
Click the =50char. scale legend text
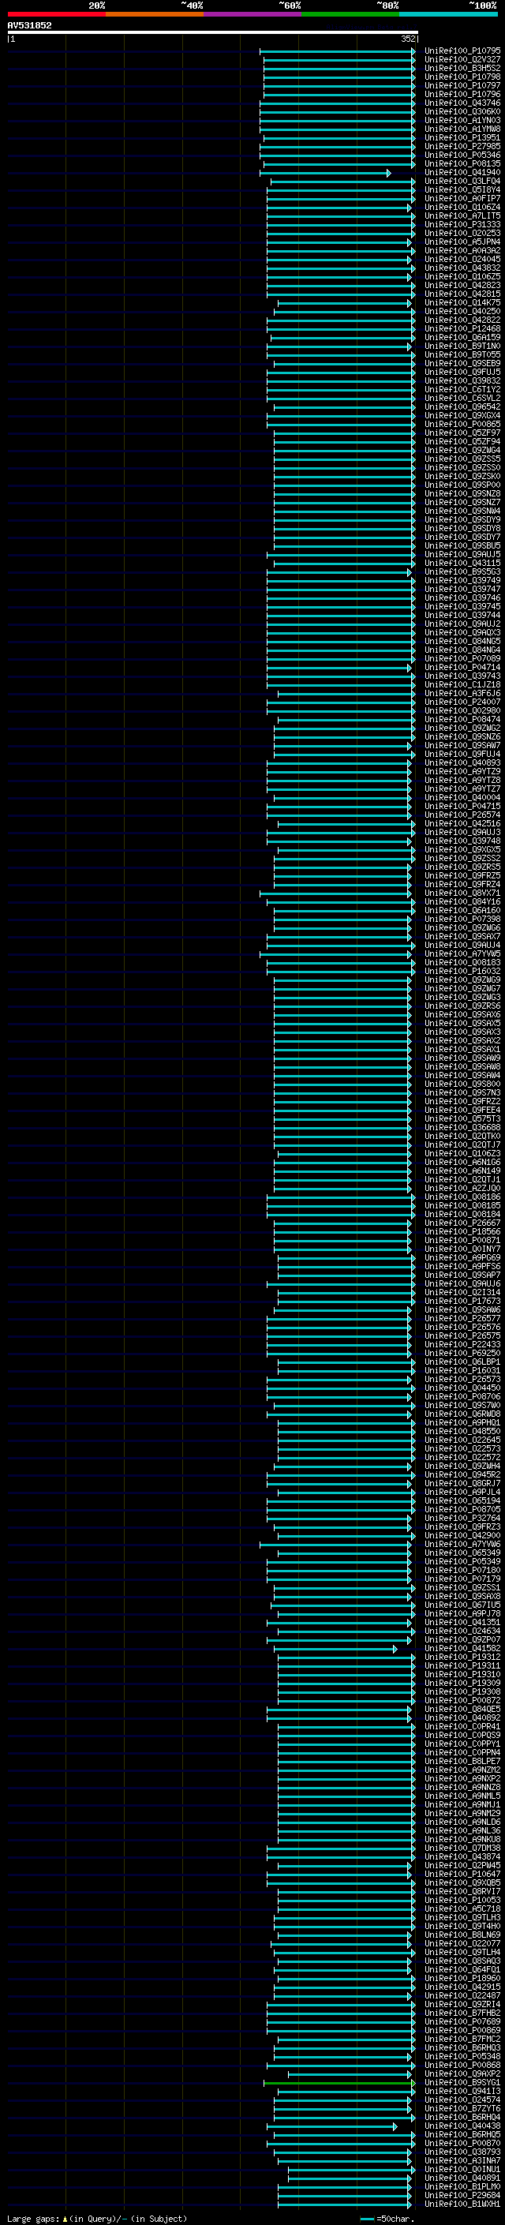(x=395, y=2219)
